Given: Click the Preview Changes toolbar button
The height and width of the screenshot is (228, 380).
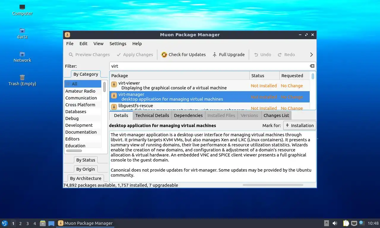Looking at the screenshot, I should (89, 55).
